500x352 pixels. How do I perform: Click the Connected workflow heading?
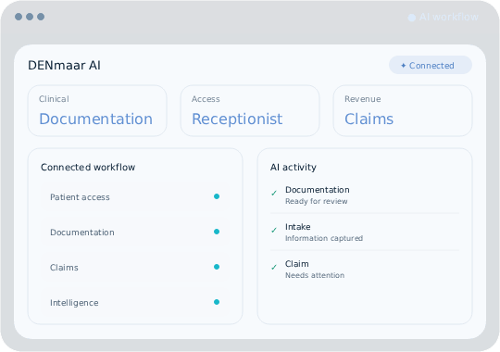88,167
